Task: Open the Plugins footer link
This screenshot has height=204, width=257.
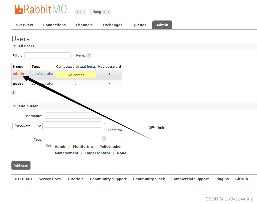Action: (x=222, y=179)
